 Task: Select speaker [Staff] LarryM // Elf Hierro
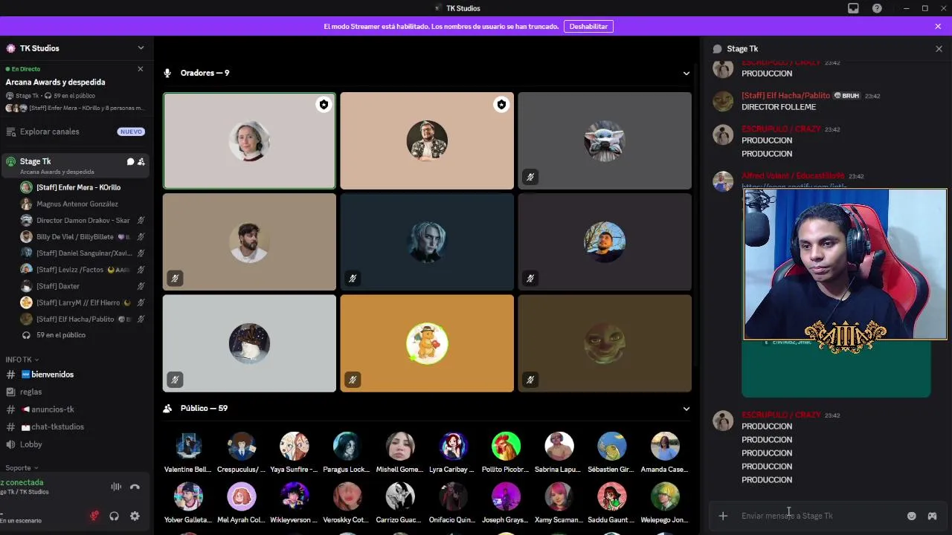pos(78,302)
